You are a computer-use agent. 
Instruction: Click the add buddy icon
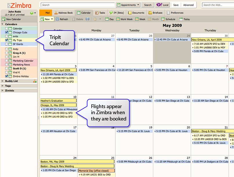click(35, 81)
